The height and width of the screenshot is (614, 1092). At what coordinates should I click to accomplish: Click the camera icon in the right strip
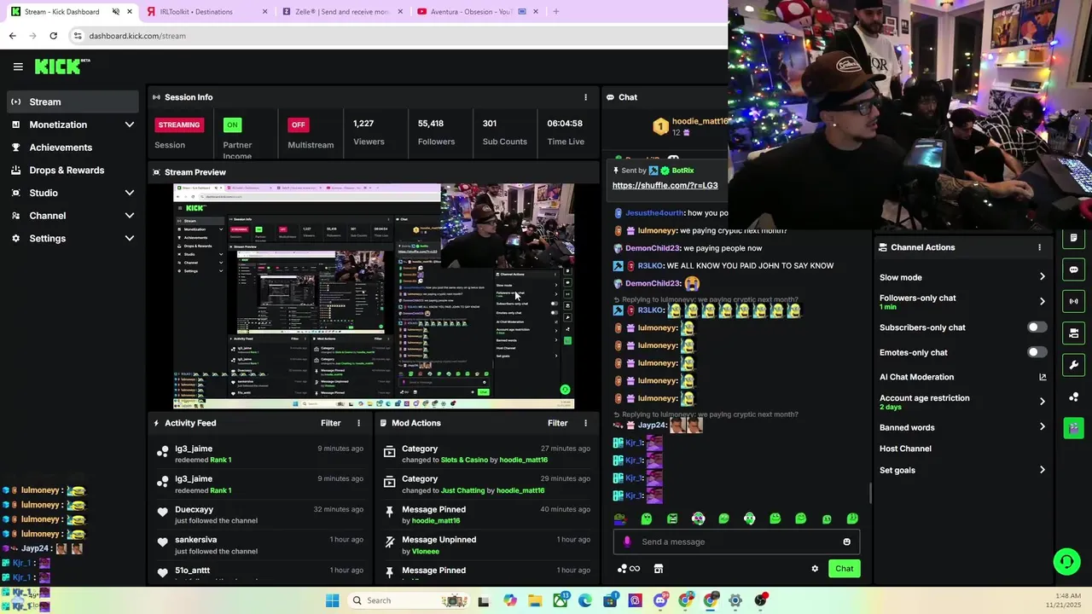point(1073,333)
